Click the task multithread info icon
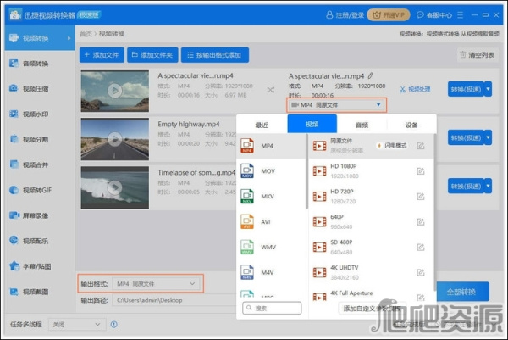Screen dimensions: 508x340 114,324
